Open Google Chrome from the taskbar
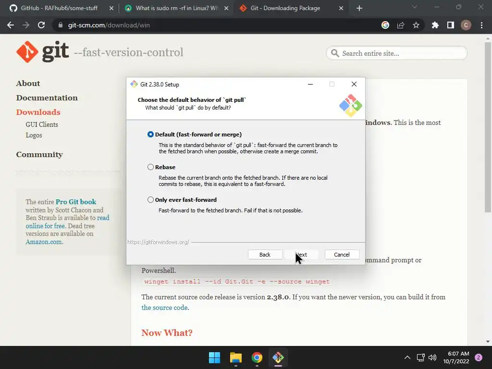The height and width of the screenshot is (369, 492). (x=257, y=357)
